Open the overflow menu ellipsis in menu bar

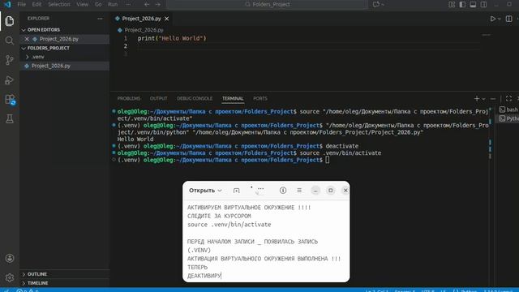tap(128, 4)
